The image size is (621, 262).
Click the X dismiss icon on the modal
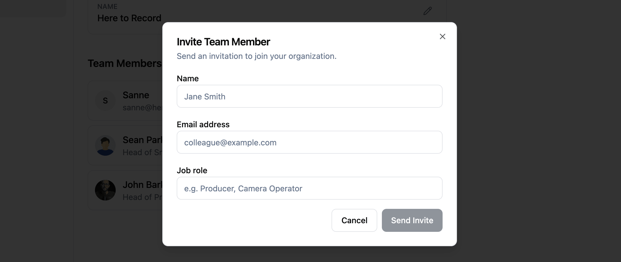(442, 36)
